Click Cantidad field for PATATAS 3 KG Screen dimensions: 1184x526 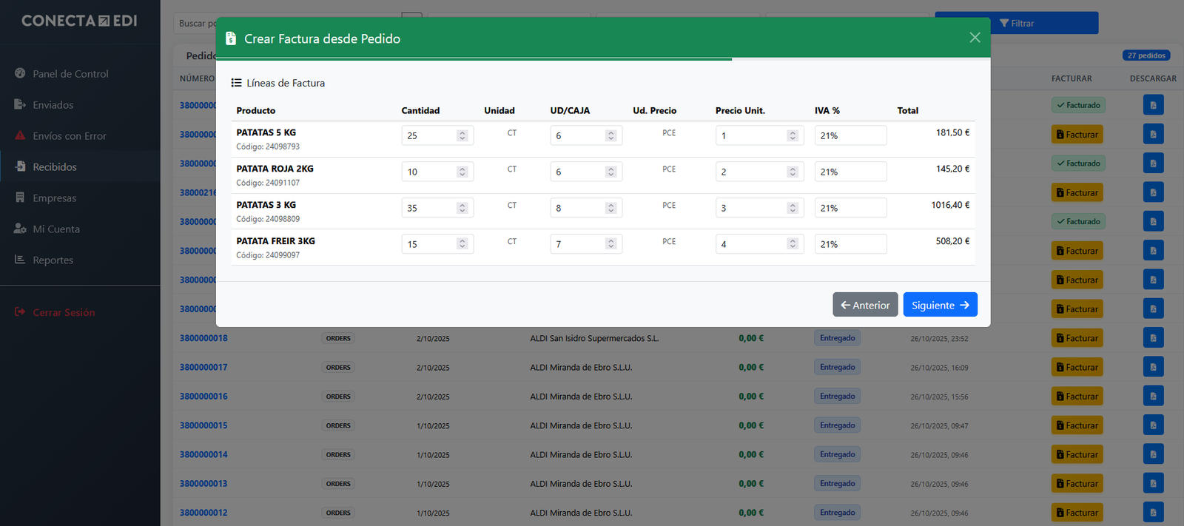tap(429, 208)
